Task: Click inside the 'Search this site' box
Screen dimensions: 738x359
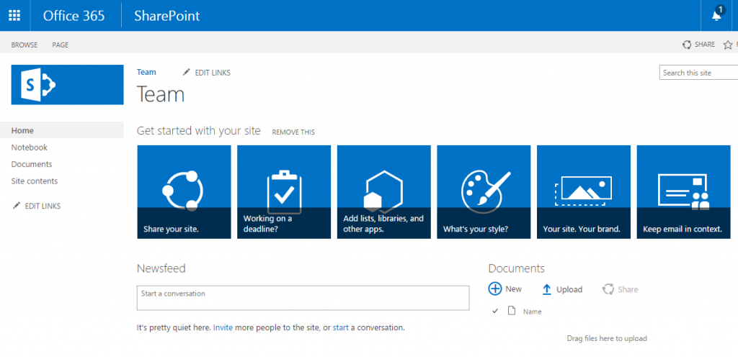Action: point(698,73)
